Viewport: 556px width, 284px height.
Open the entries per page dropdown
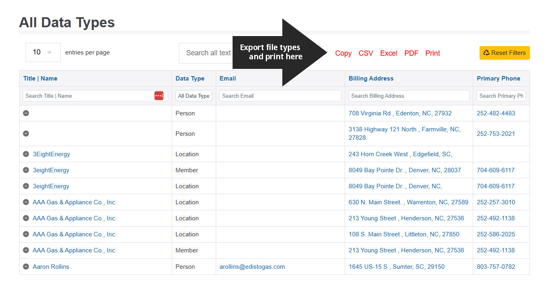(x=43, y=52)
